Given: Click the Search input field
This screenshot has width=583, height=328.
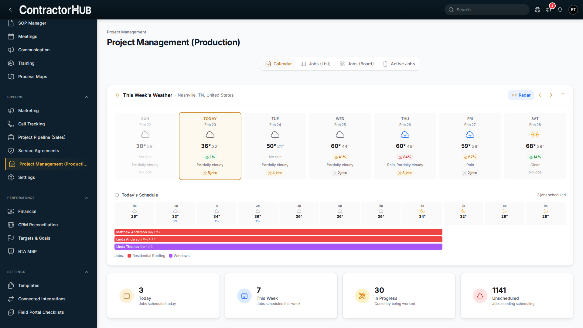Looking at the screenshot, I should tap(487, 10).
